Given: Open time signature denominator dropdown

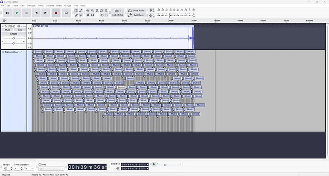Looking at the screenshot, I should 30,169.
